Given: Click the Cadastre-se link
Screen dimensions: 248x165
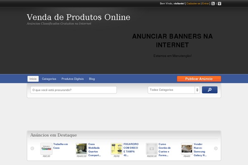Looking at the screenshot, I should pos(193,3).
